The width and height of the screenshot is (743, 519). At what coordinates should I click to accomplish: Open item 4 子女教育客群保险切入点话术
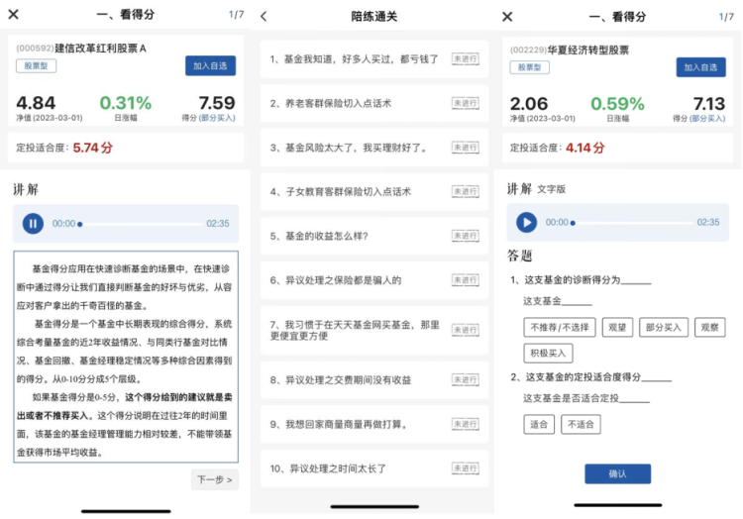pyautogui.click(x=373, y=192)
